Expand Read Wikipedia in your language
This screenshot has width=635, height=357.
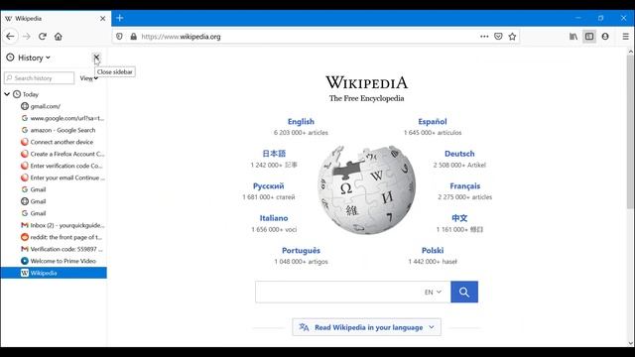[366, 327]
